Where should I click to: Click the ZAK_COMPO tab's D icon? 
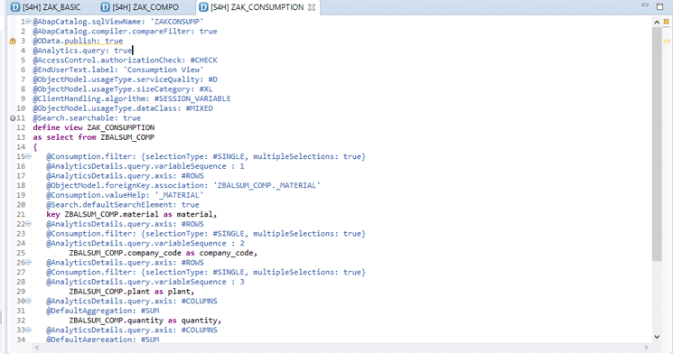pyautogui.click(x=105, y=7)
